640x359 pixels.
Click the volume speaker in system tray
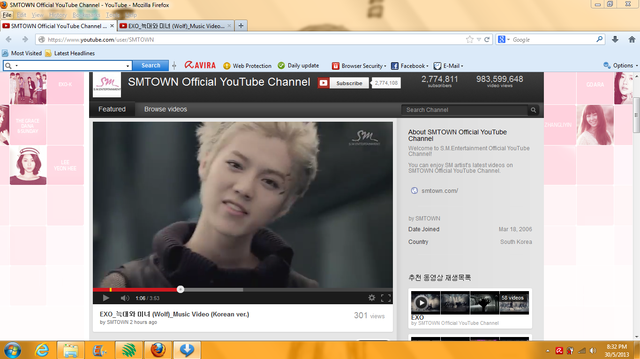click(x=593, y=350)
